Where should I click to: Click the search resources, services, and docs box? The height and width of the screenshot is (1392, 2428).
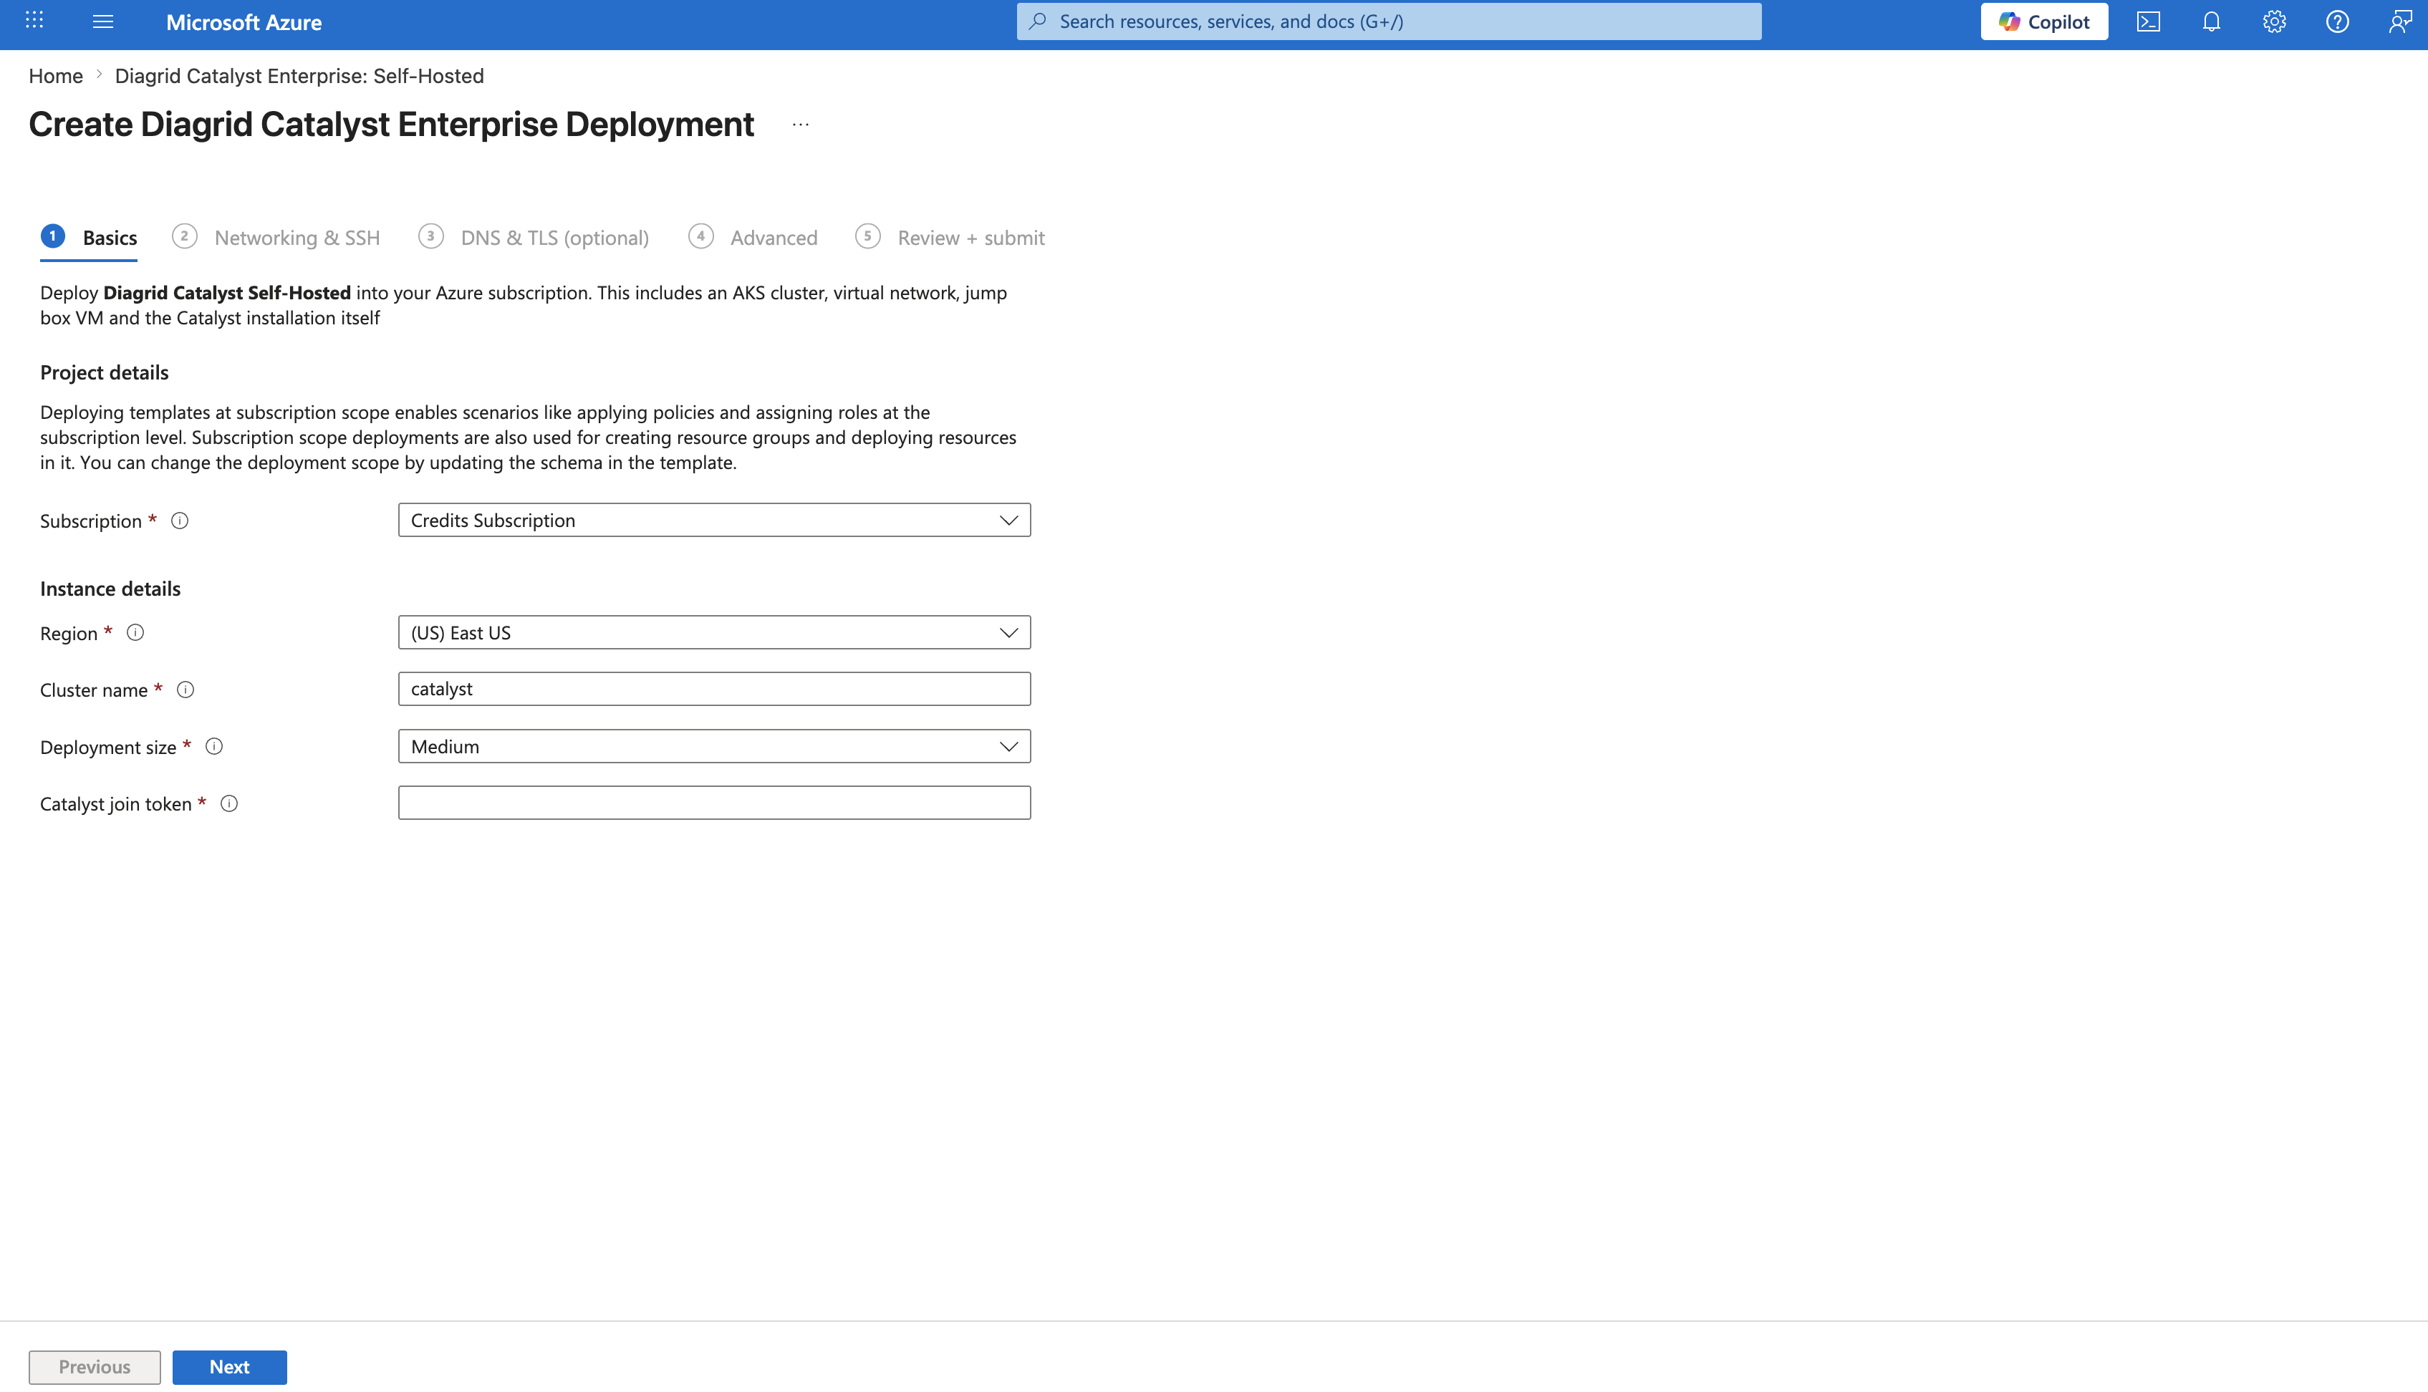tap(1389, 21)
